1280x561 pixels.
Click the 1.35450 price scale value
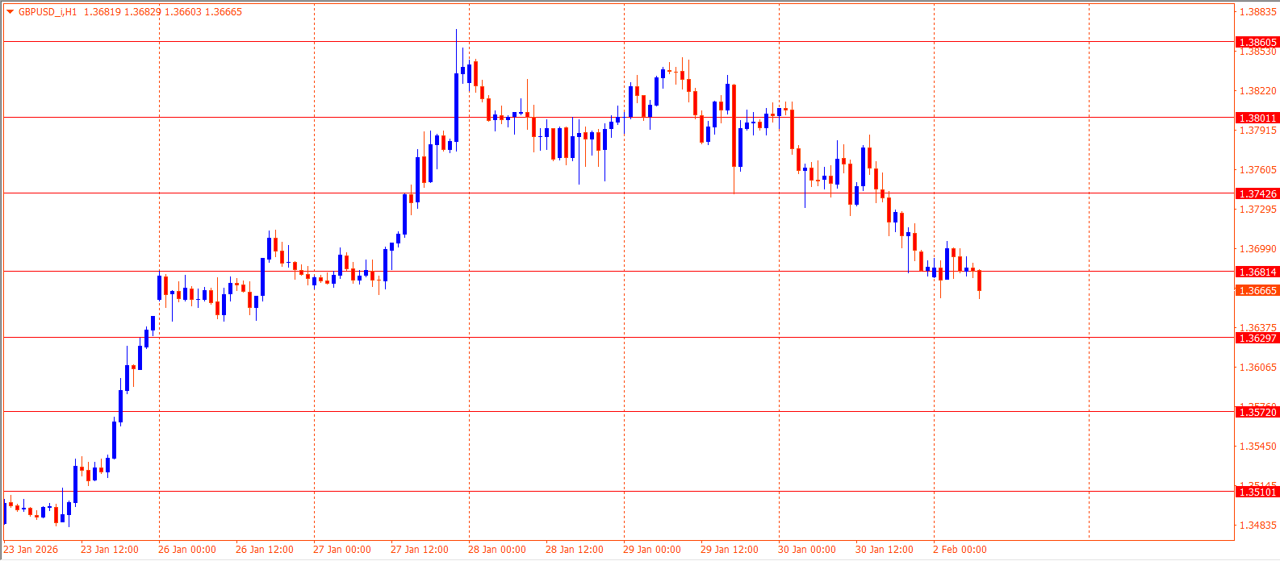[1258, 447]
